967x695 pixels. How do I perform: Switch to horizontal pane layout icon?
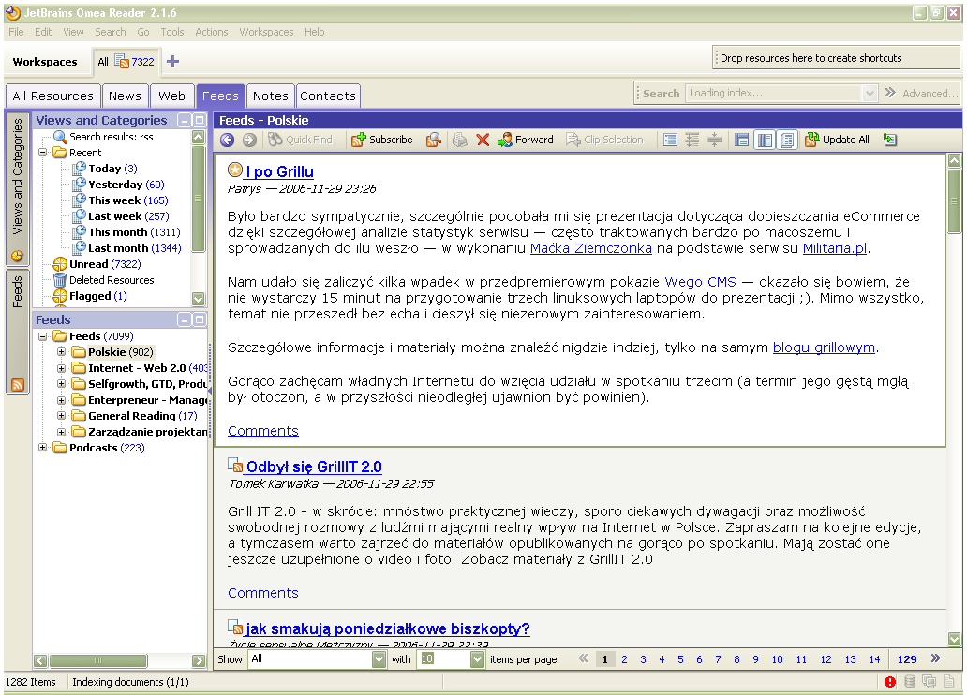[742, 140]
